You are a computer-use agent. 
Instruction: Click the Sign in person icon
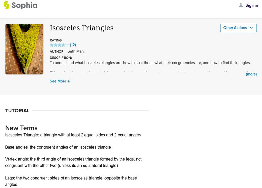[x=241, y=5]
